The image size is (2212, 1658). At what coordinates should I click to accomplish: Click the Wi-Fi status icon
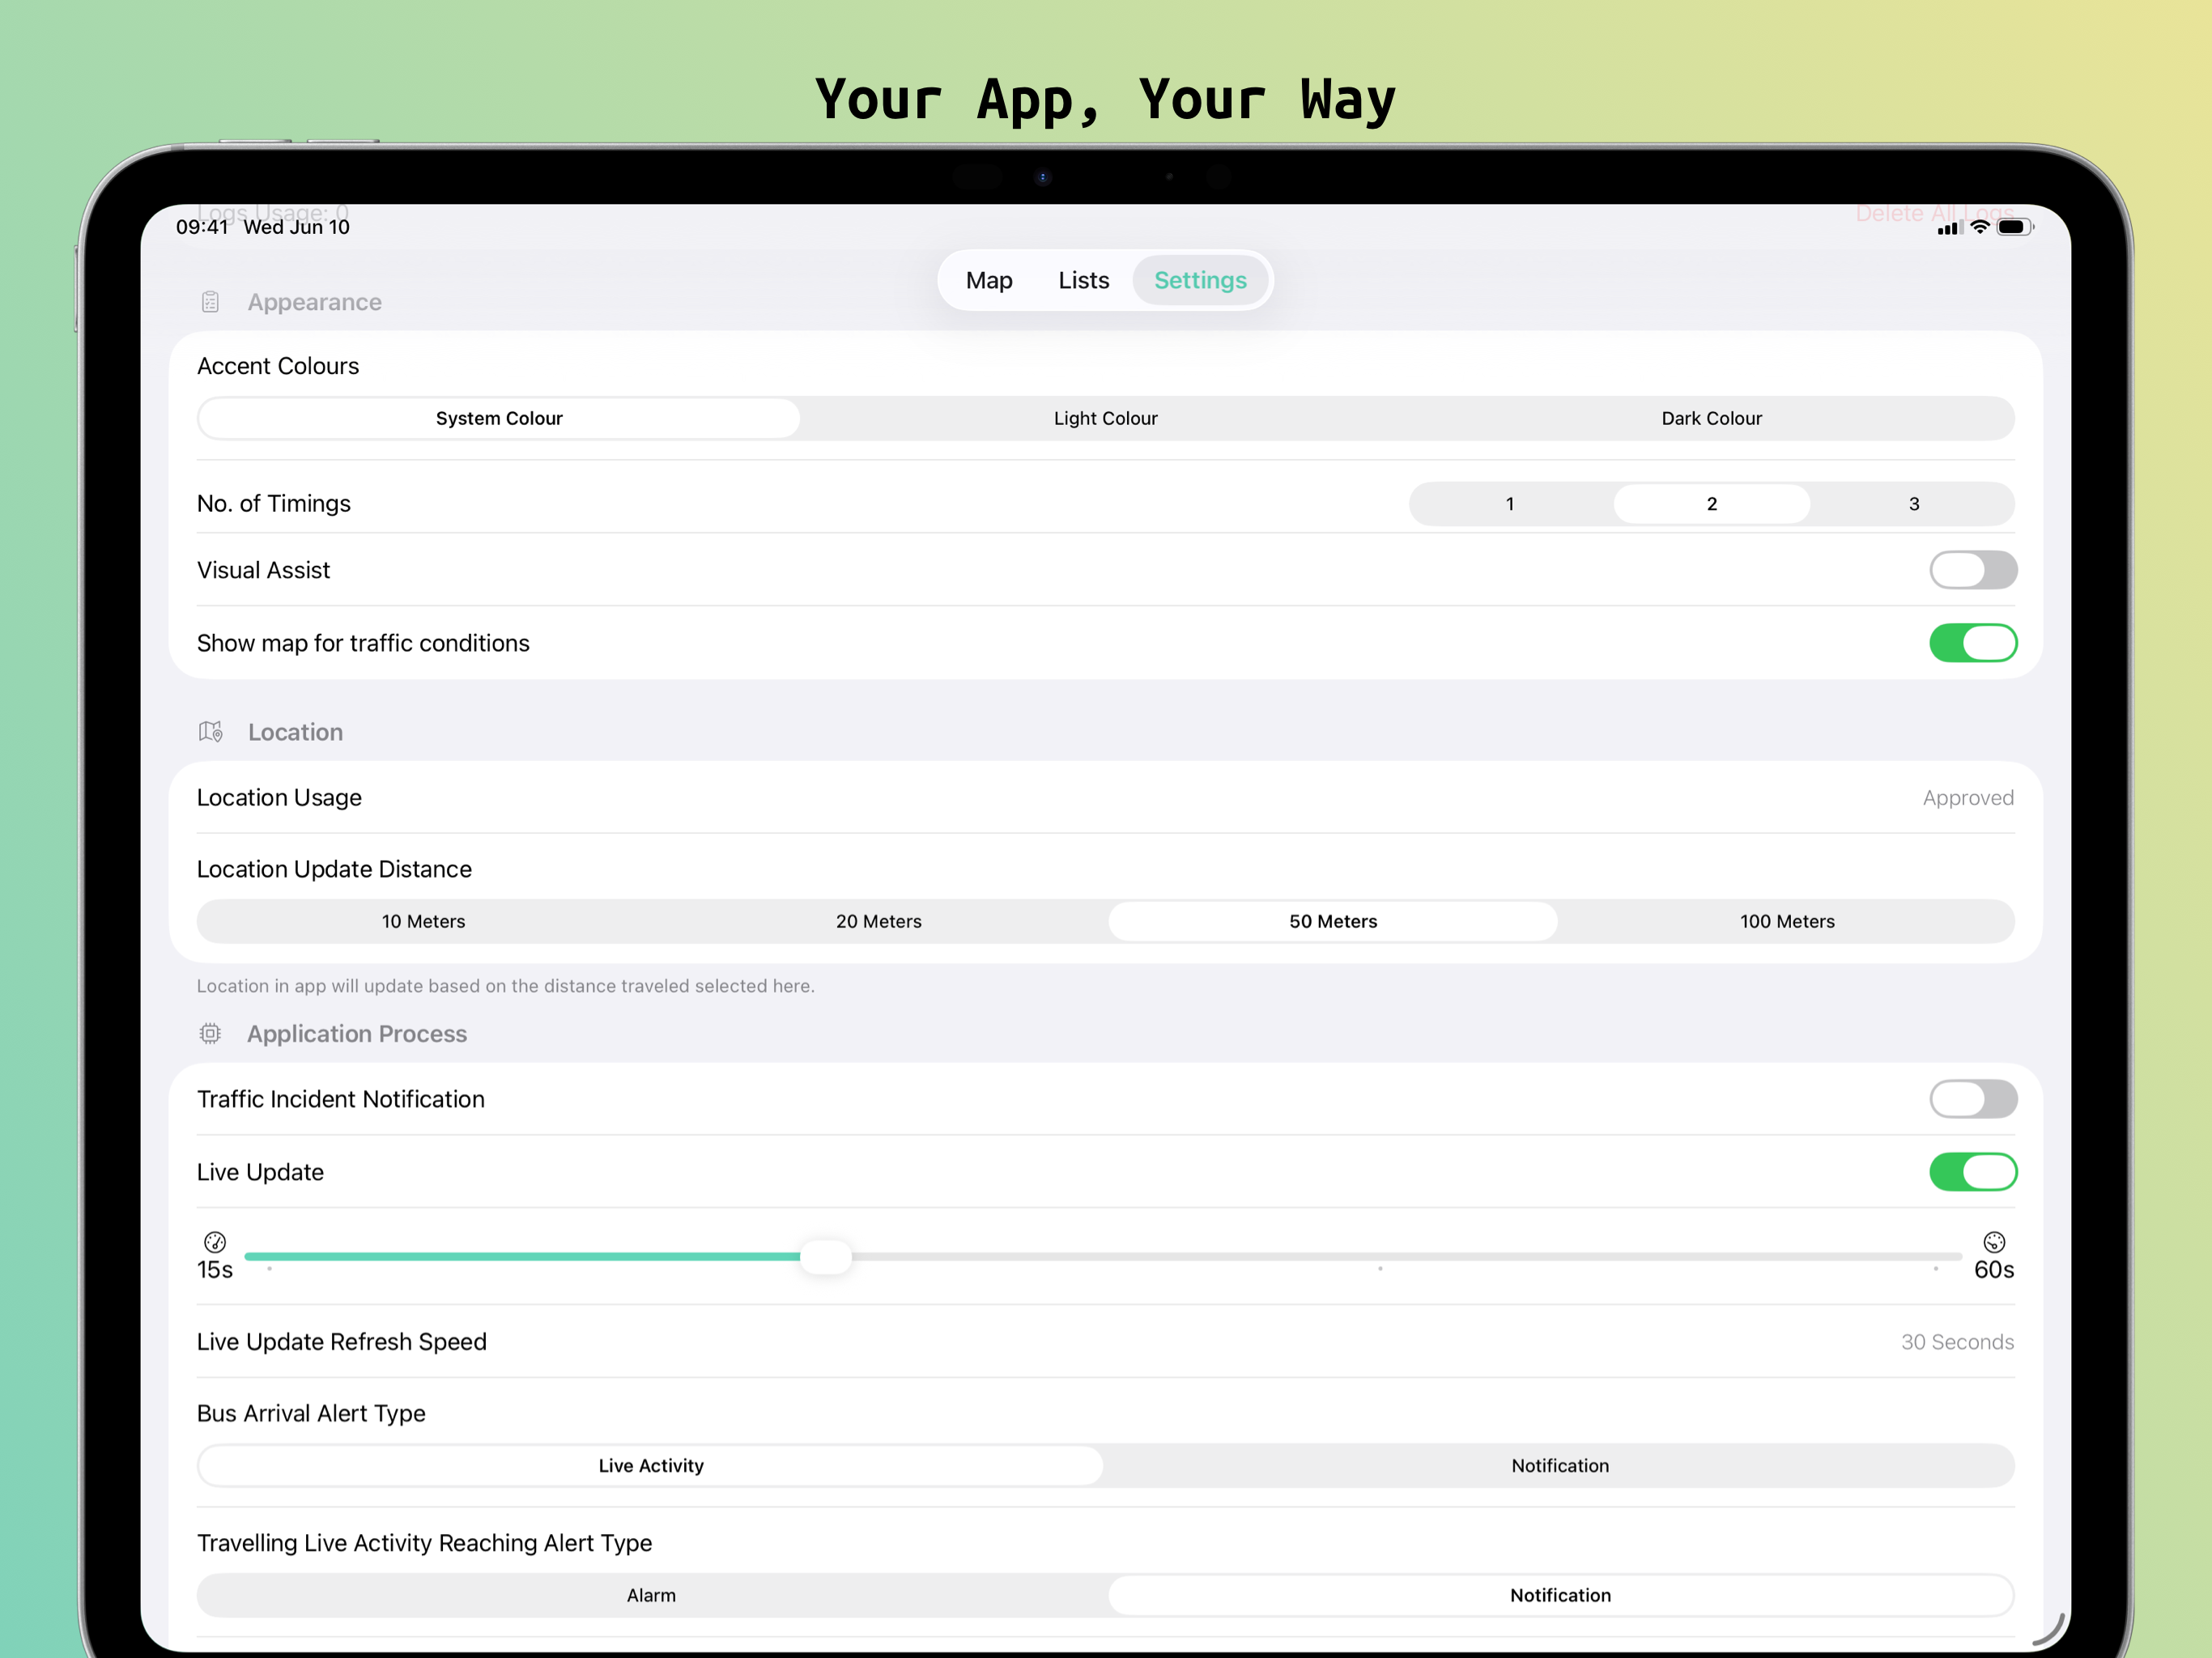[1979, 227]
